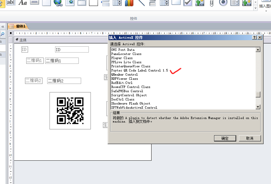
Task: Choose the Line drawing control icon
Action: 141,3
